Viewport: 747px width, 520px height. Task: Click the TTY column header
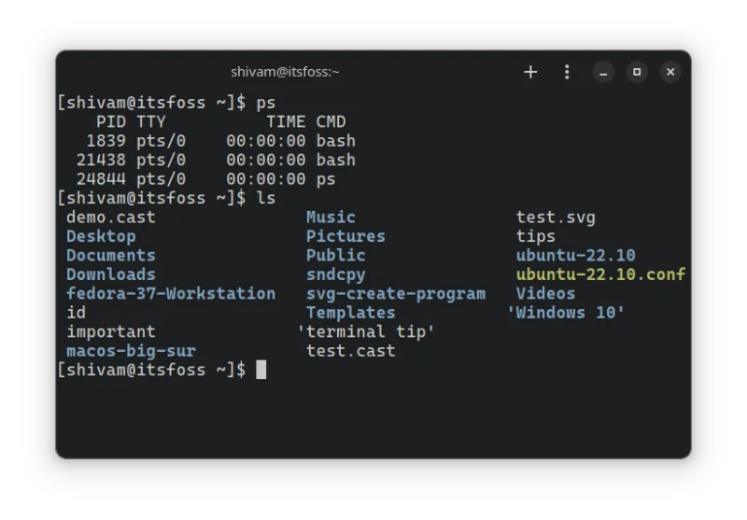151,122
